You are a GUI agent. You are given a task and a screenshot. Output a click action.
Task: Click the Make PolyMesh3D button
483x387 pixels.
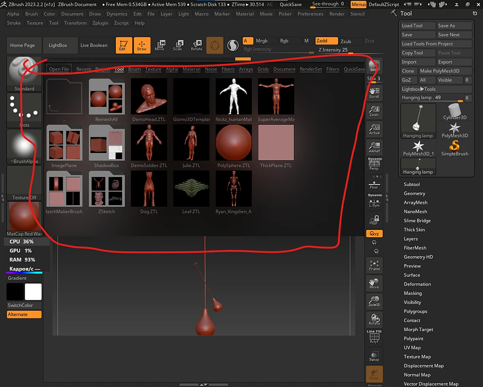tap(445, 71)
